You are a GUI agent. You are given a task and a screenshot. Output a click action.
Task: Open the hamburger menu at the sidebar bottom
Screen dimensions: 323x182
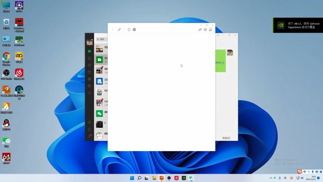[x=89, y=136]
